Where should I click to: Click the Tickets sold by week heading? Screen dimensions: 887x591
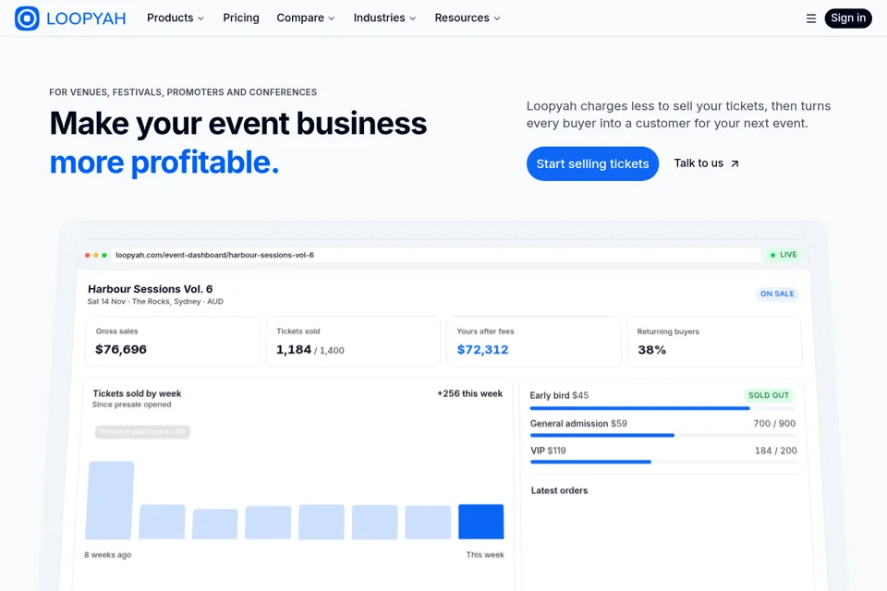click(x=137, y=393)
